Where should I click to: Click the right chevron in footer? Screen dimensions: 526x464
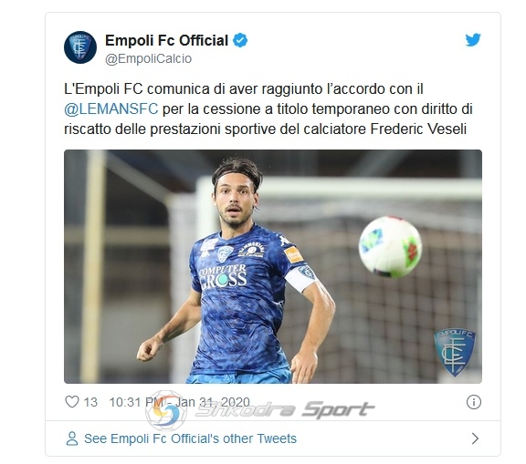coord(475,438)
